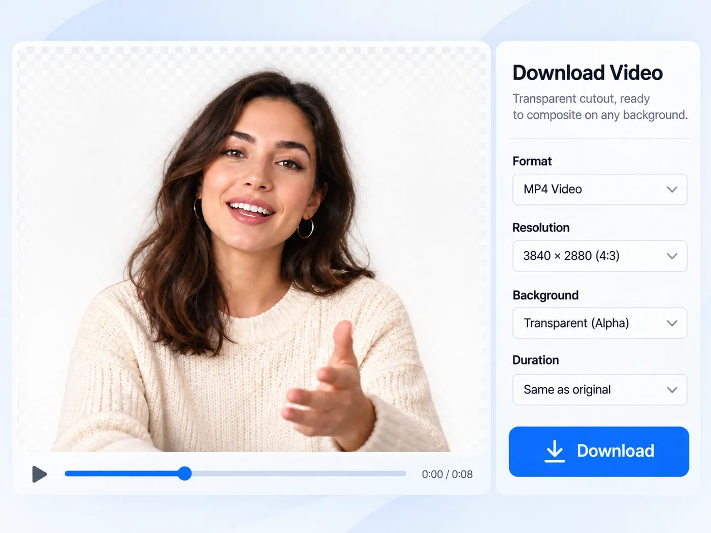Click the download arrow icon

(x=555, y=451)
